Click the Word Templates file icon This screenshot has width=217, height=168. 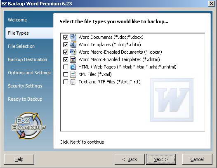(x=73, y=45)
